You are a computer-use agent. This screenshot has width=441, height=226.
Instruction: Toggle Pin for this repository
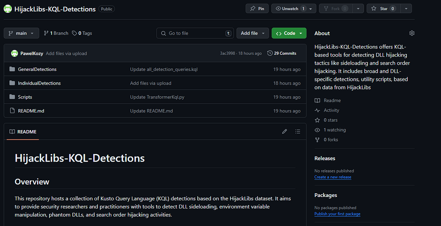click(x=257, y=8)
